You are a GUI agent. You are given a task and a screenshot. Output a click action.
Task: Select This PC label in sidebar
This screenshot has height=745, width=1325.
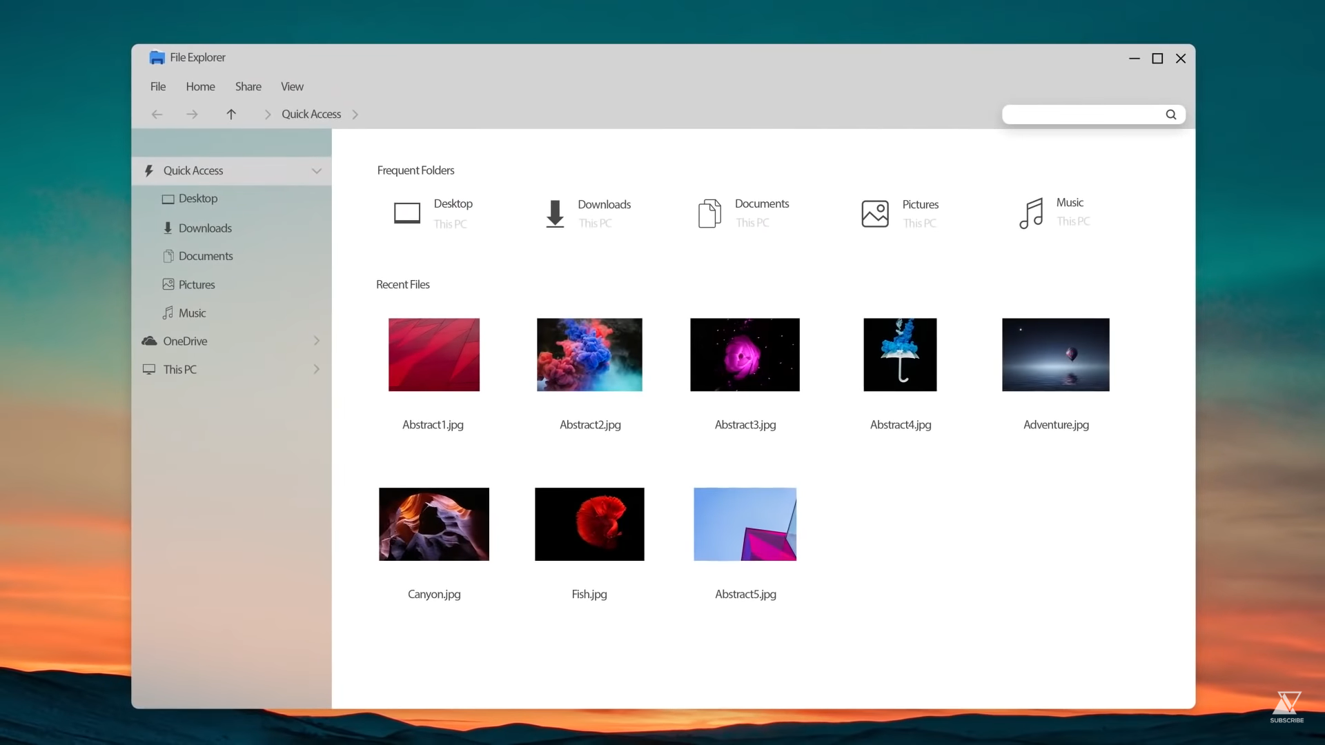pos(180,370)
